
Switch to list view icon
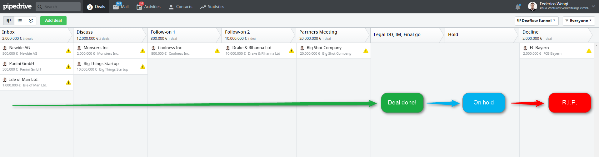pos(20,21)
